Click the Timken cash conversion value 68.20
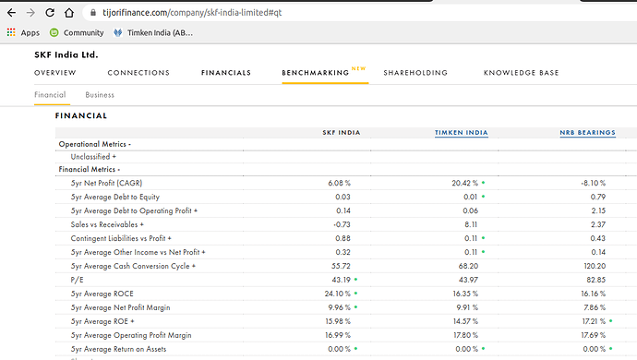 468,266
